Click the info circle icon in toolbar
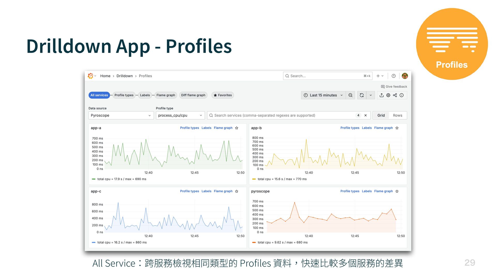This screenshot has height=279, width=496. tap(402, 95)
